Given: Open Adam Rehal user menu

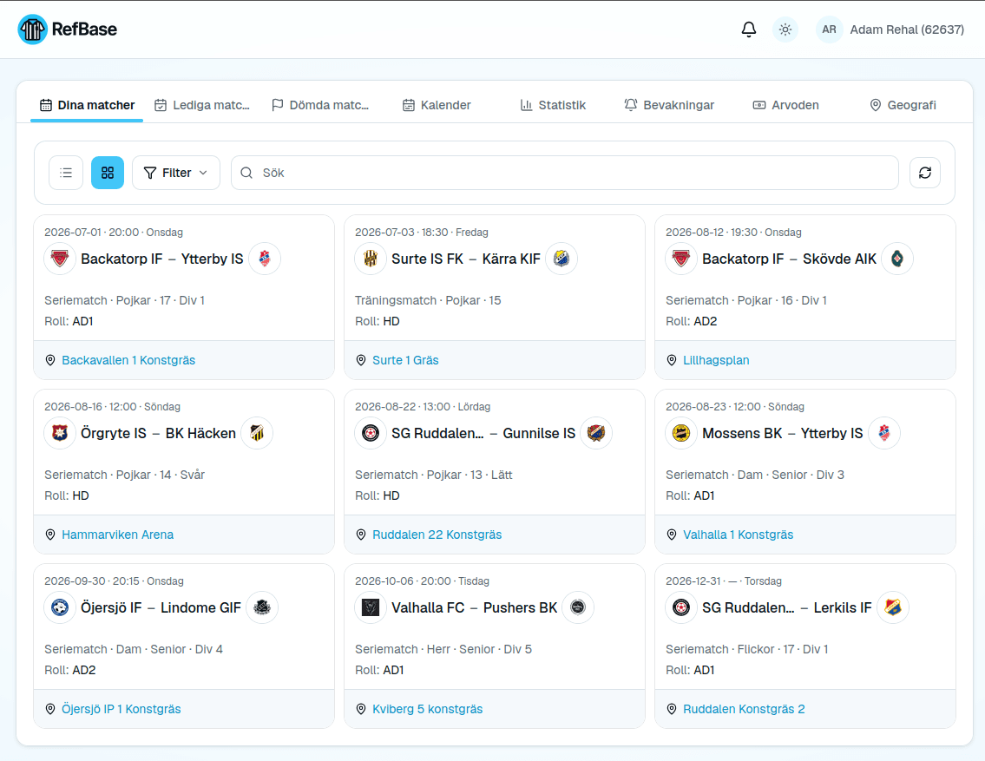Looking at the screenshot, I should point(890,30).
